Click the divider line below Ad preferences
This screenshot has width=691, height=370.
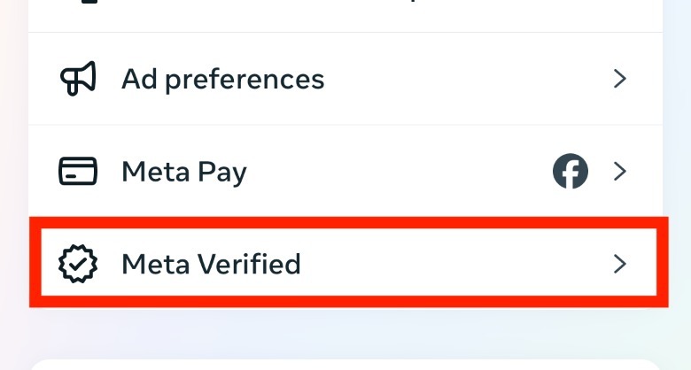click(345, 125)
